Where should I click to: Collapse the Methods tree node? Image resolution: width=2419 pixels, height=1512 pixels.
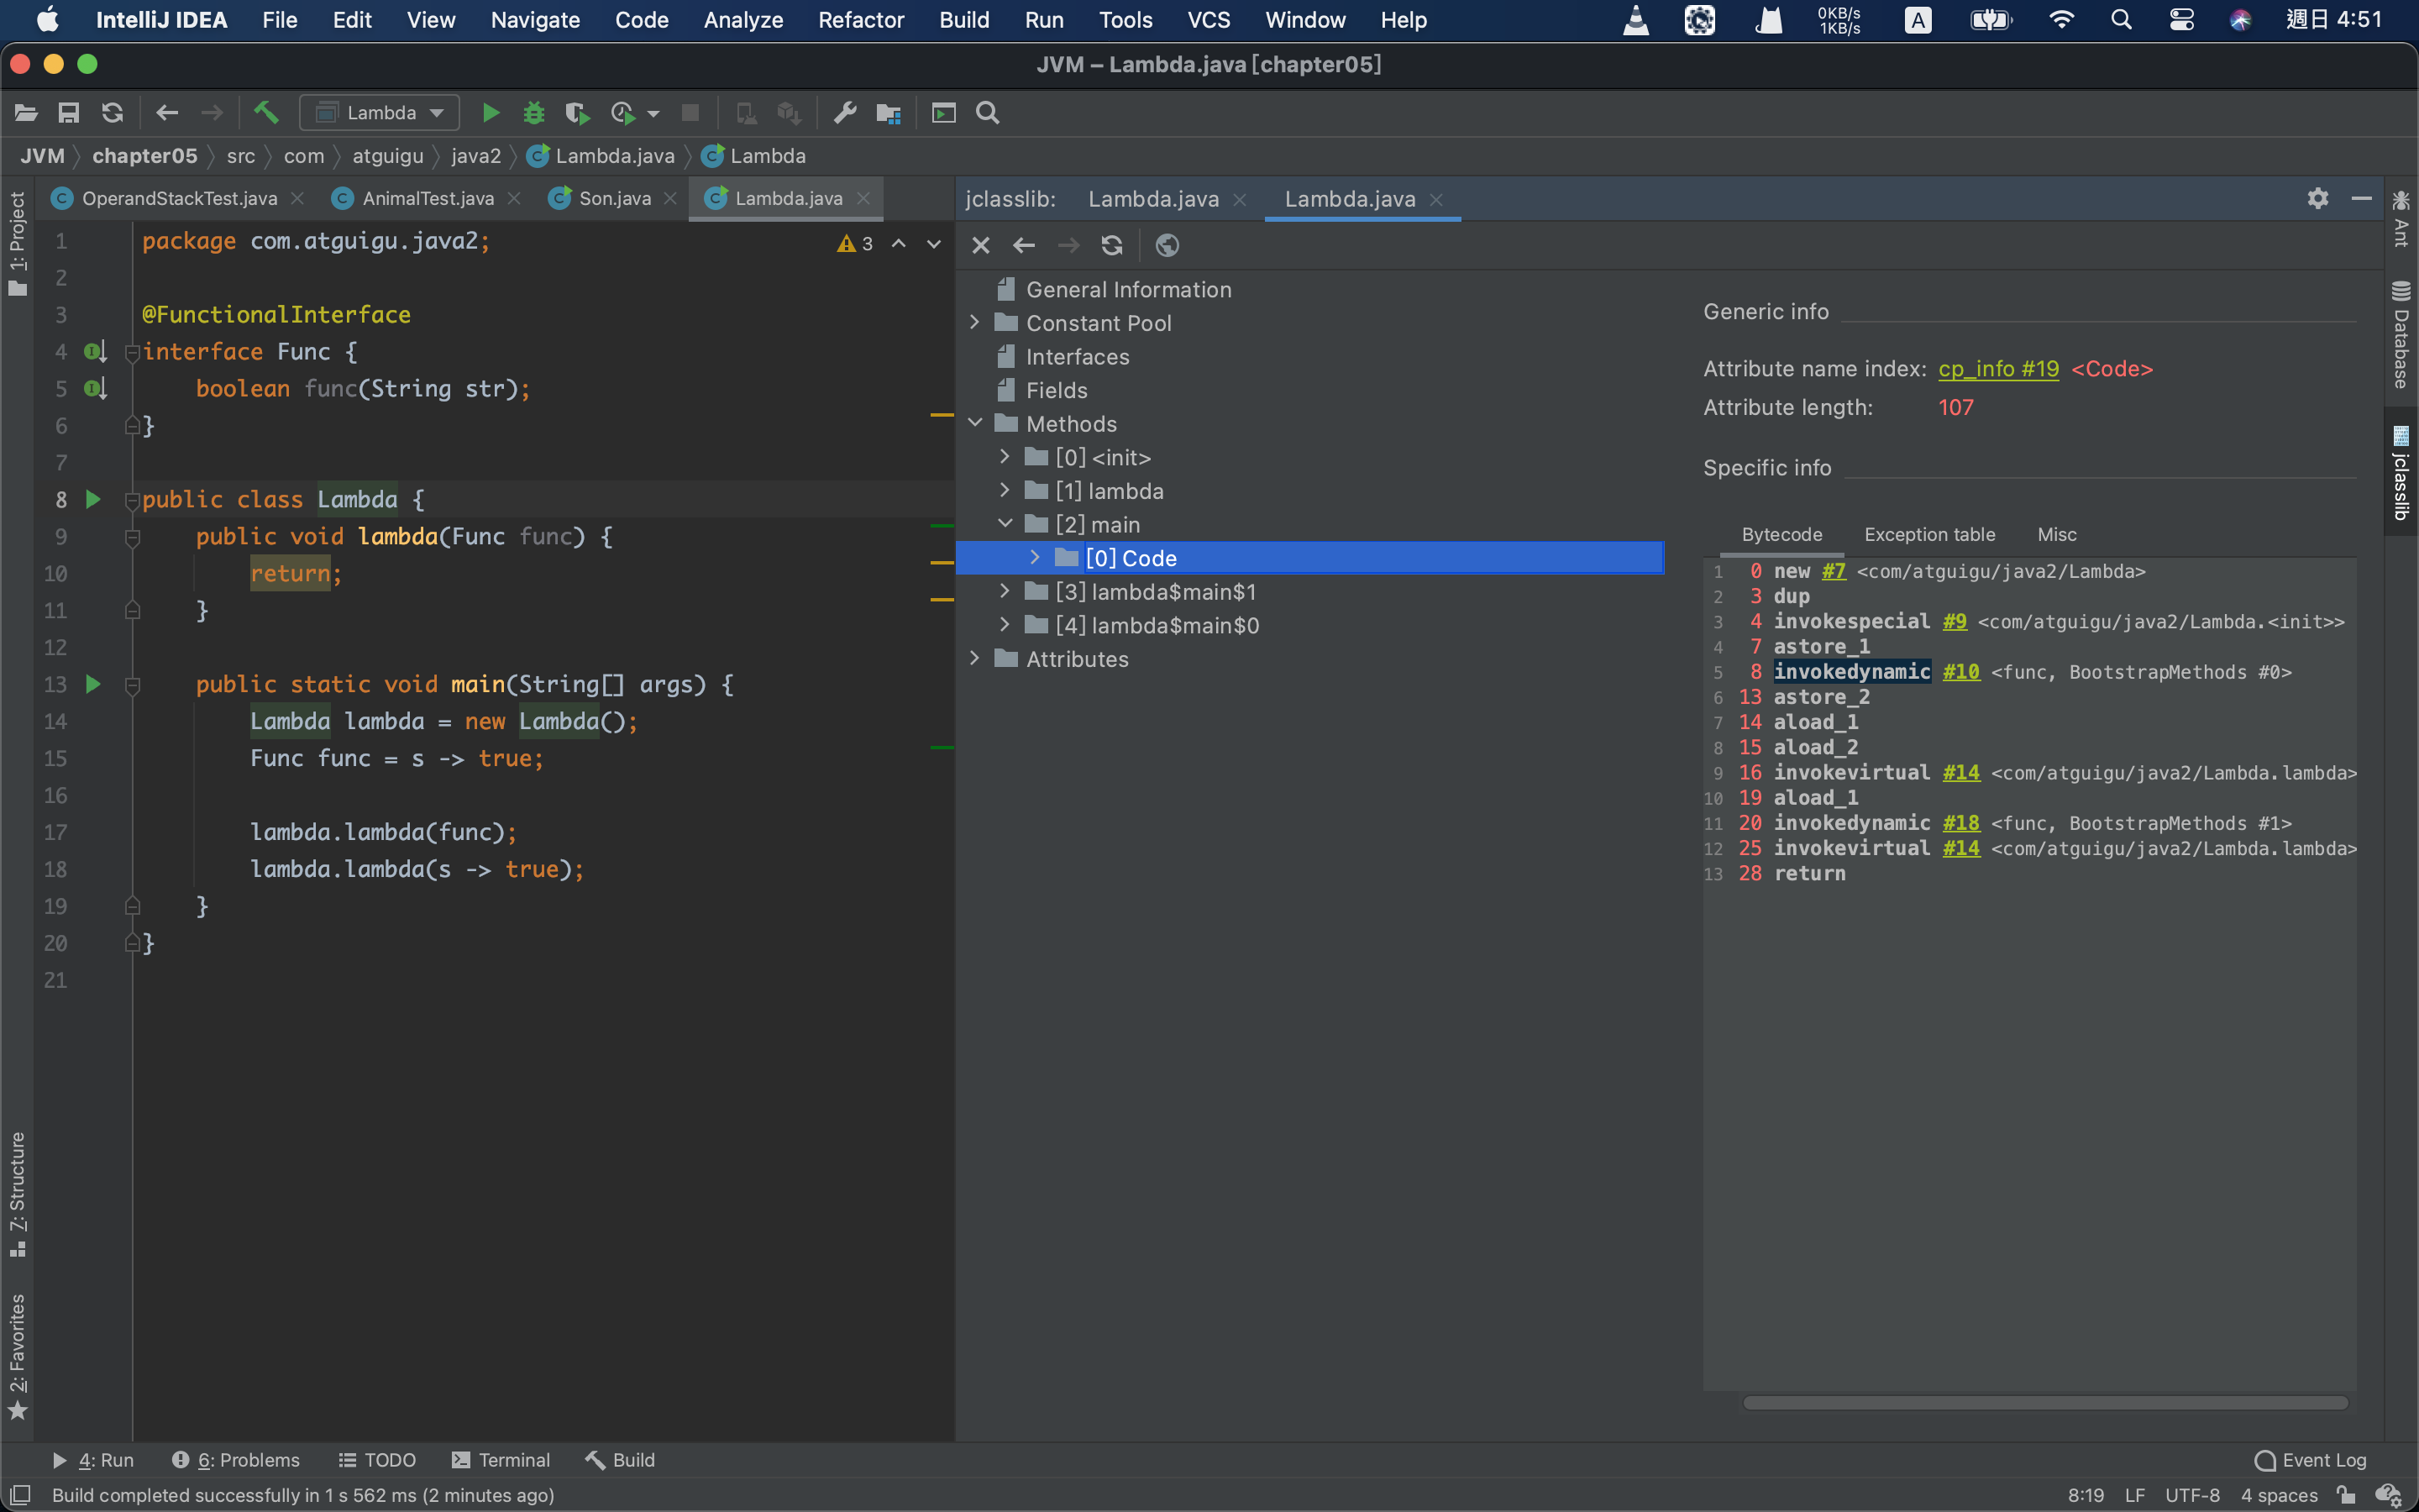[x=974, y=423]
